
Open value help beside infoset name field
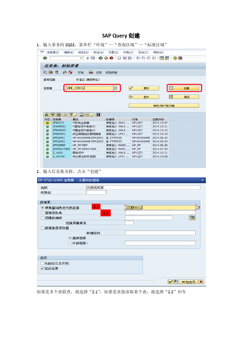(x=115, y=88)
